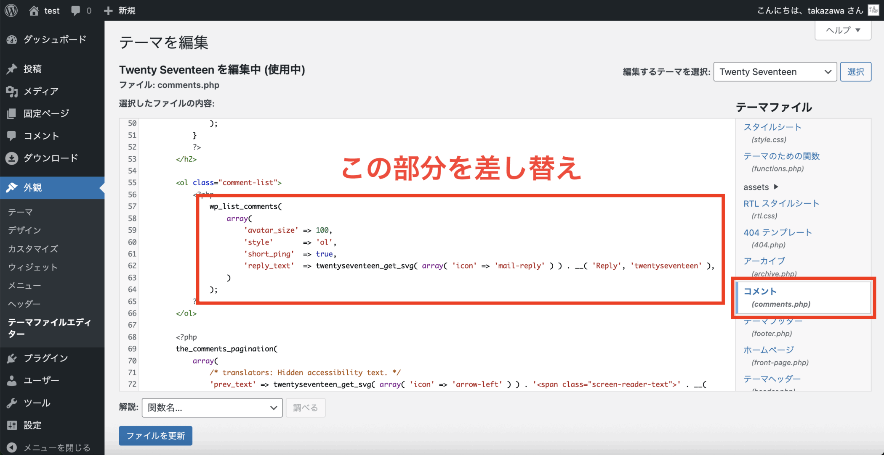
Task: Select ウィジェット in the 外観 submenu
Action: pyautogui.click(x=33, y=267)
